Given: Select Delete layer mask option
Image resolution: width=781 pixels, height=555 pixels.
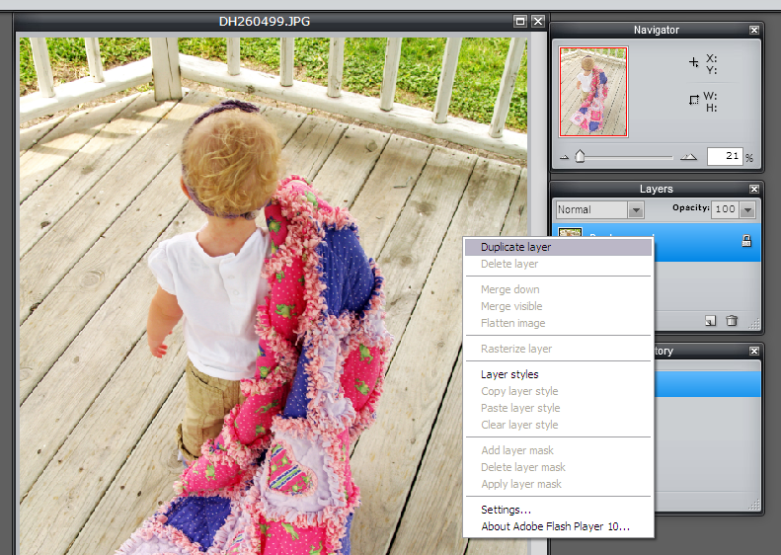Looking at the screenshot, I should point(558,467).
